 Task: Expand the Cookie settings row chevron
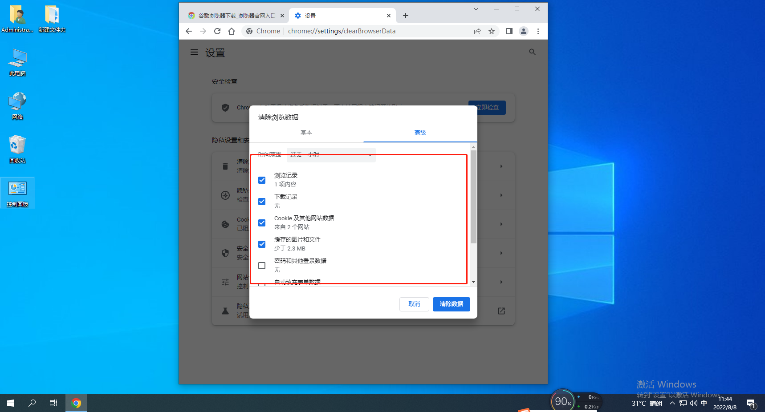click(501, 224)
